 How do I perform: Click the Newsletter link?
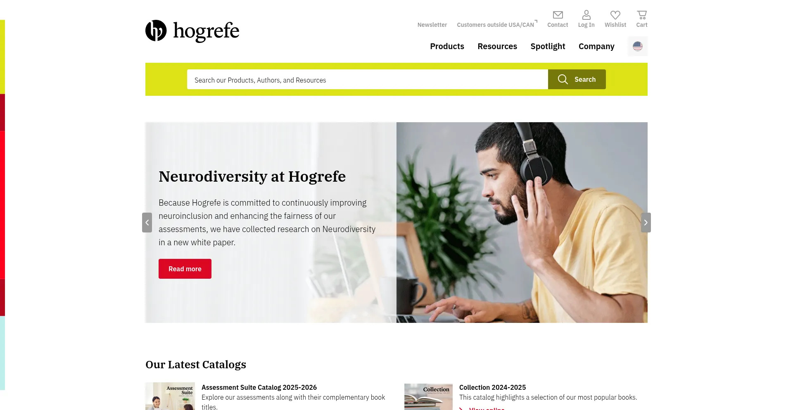(x=432, y=25)
